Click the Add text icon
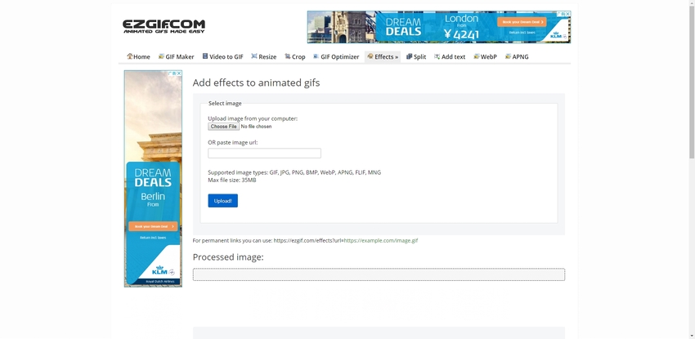This screenshot has height=339, width=695. (x=437, y=56)
